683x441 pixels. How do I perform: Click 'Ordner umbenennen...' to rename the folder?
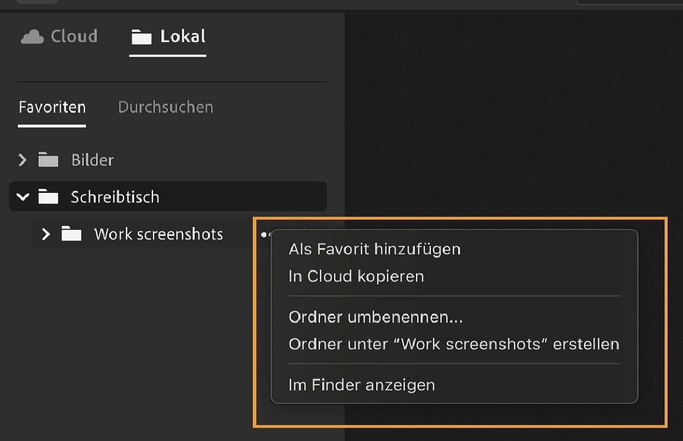[375, 317]
